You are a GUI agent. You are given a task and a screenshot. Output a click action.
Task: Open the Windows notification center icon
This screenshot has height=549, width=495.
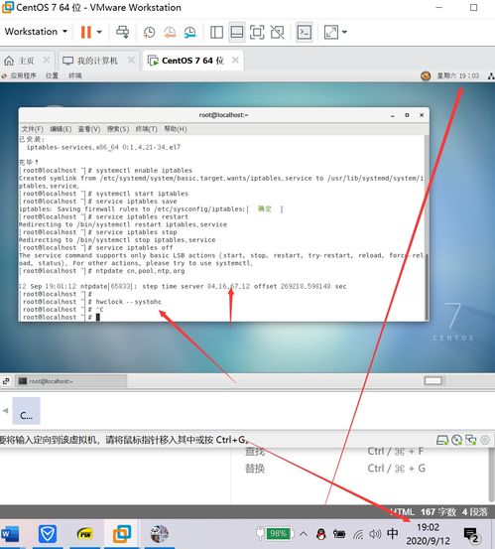point(471,535)
